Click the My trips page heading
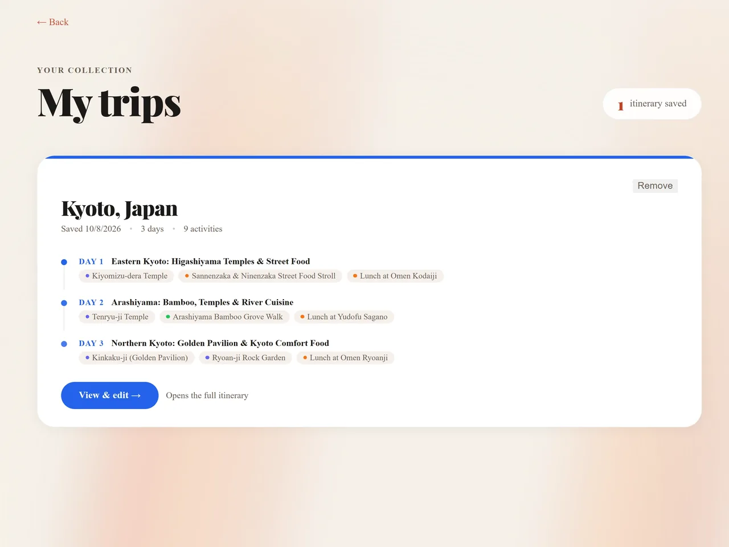 pyautogui.click(x=109, y=104)
